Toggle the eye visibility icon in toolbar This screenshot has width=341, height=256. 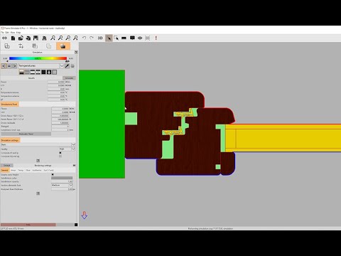click(x=140, y=38)
